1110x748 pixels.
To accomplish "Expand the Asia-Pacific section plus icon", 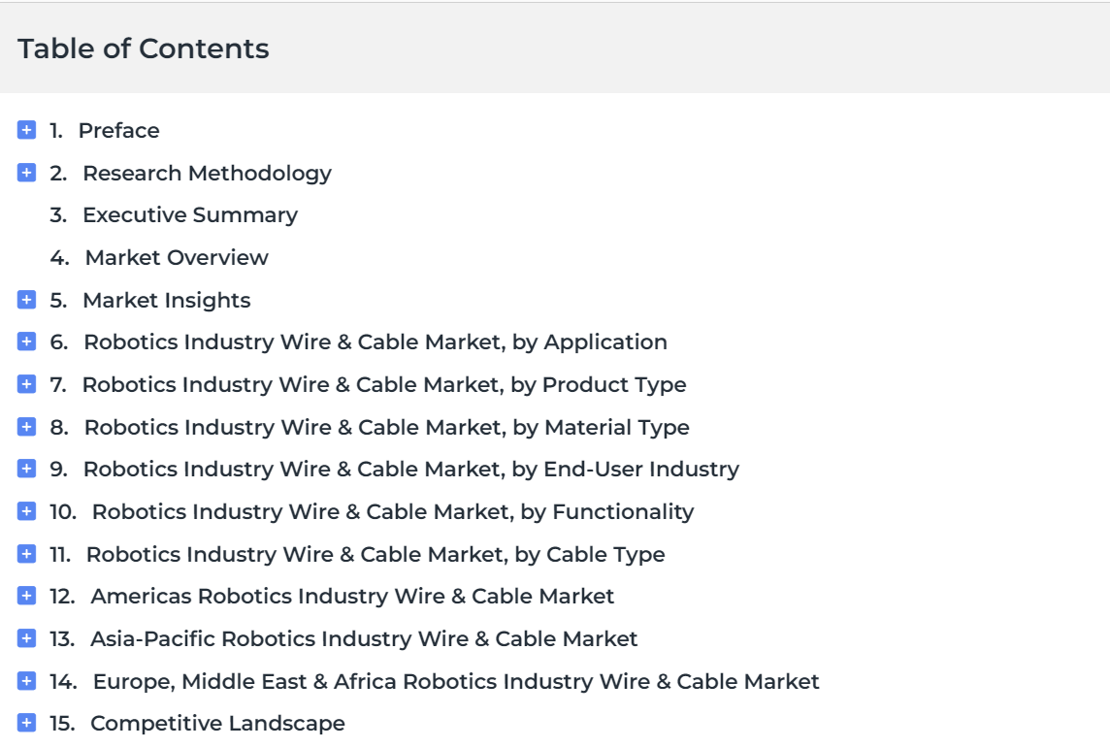I will (26, 638).
